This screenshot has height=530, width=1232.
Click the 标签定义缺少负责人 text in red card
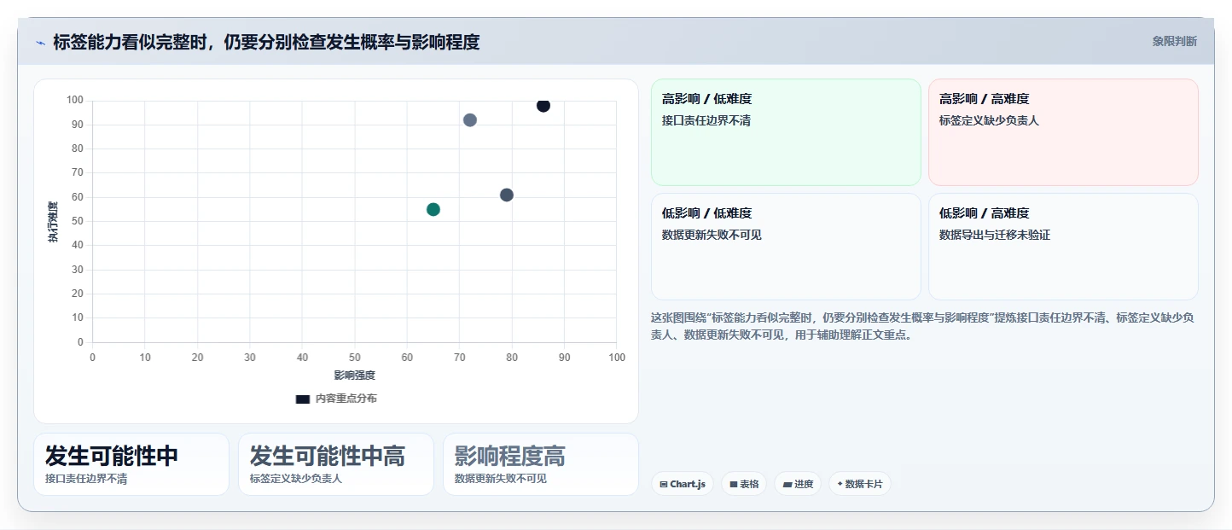coord(989,120)
